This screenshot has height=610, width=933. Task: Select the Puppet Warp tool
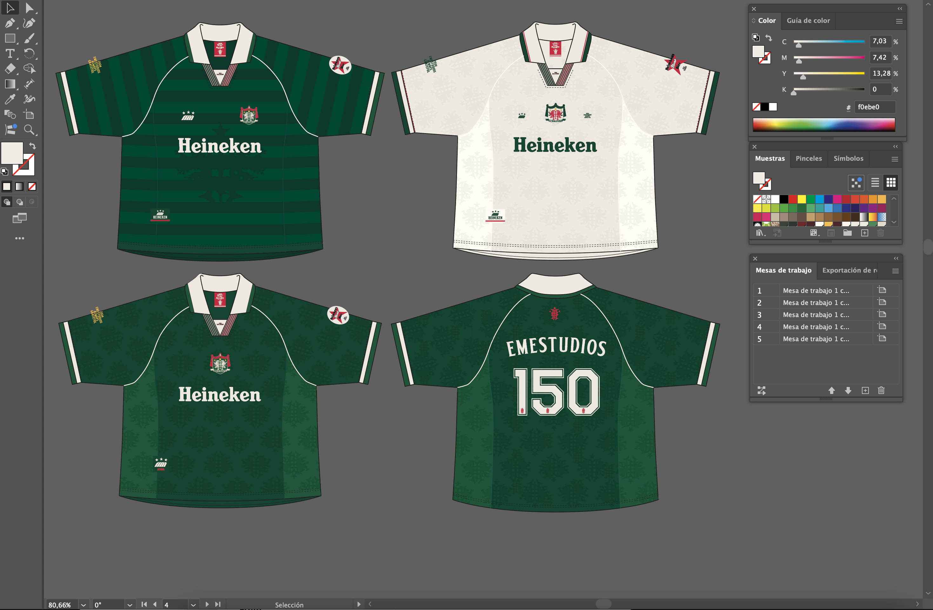tap(30, 99)
